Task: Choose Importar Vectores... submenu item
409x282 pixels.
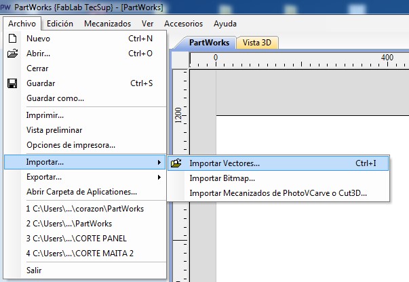Action: 278,163
